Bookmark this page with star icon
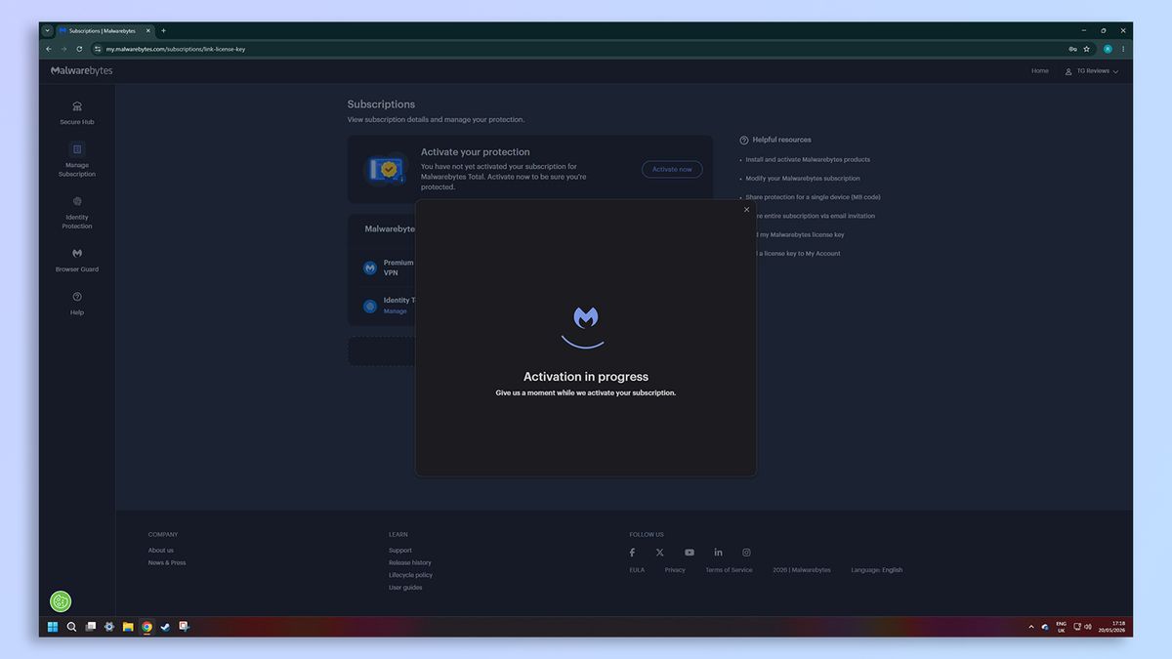The height and width of the screenshot is (659, 1172). pyautogui.click(x=1086, y=49)
